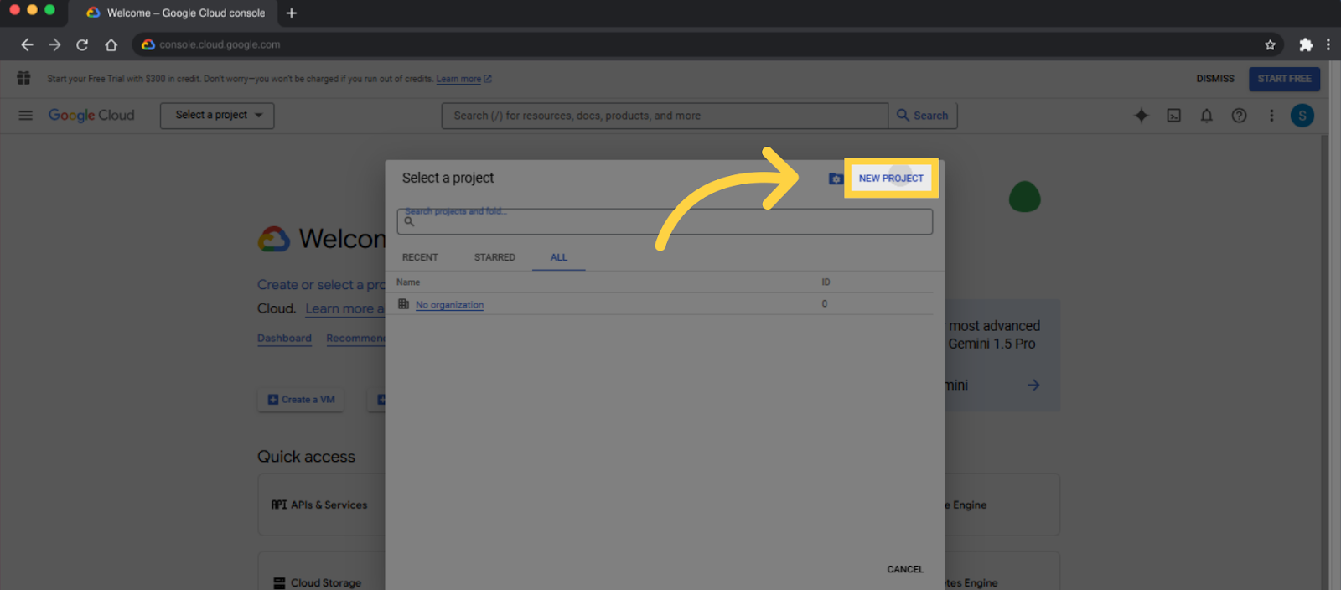Image resolution: width=1341 pixels, height=590 pixels.
Task: Go to browser home page icon
Action: 111,44
